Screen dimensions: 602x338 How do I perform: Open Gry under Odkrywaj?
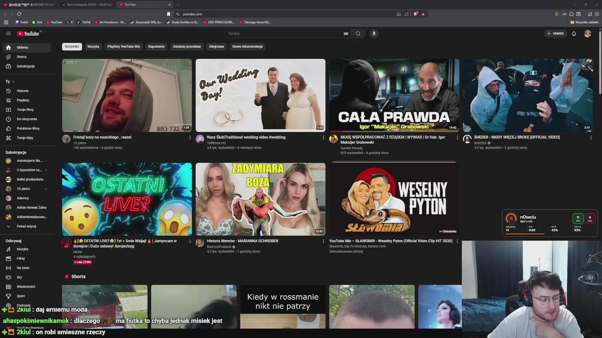[x=26, y=277]
